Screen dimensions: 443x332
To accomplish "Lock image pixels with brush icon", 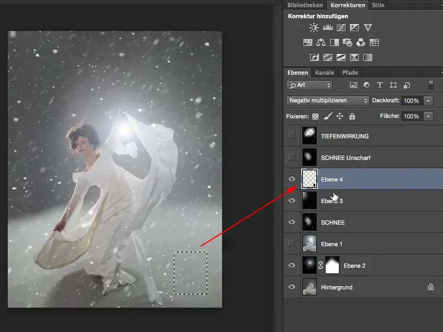I will coord(327,116).
